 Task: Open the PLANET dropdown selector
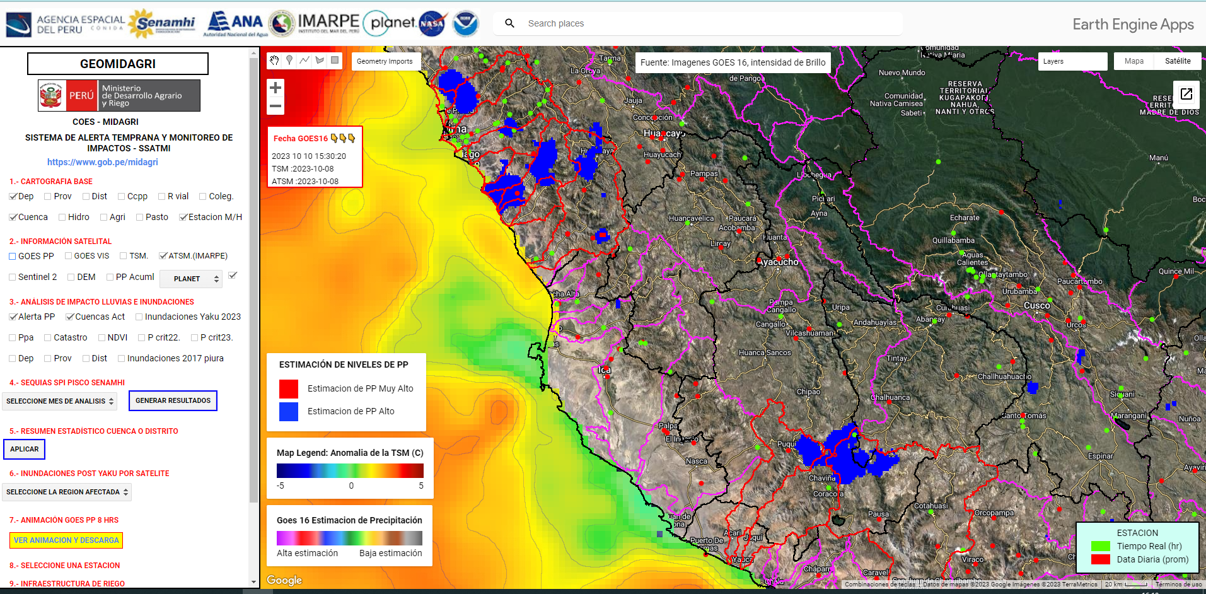[x=191, y=279]
